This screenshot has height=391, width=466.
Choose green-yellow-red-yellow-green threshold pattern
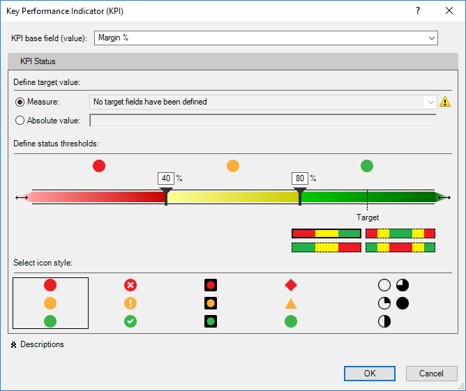click(400, 247)
